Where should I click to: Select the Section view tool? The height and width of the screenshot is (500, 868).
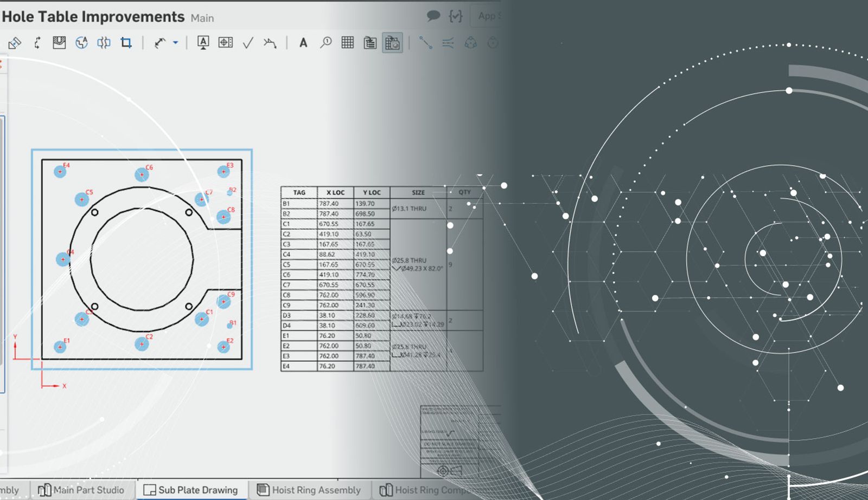coord(59,43)
